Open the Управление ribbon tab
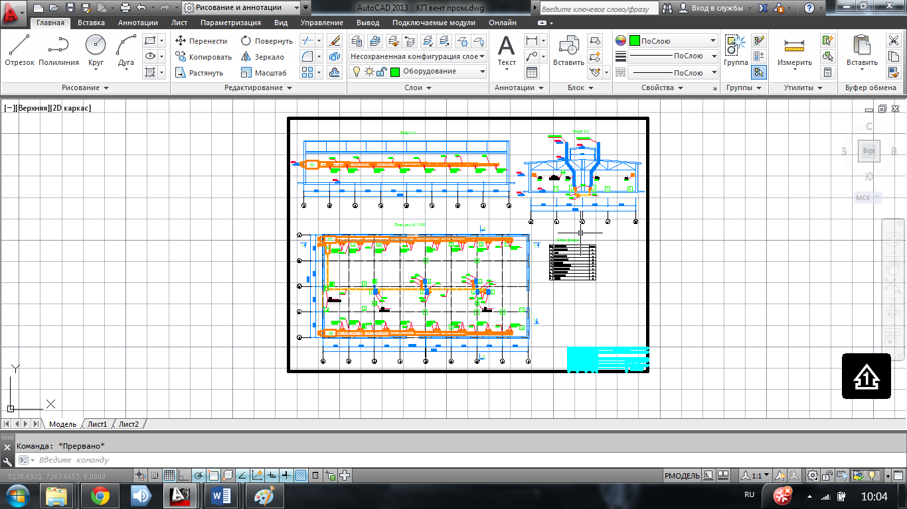Image resolution: width=907 pixels, height=509 pixels. [321, 23]
